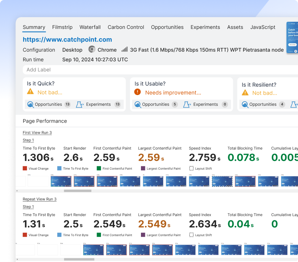Select the dashed layout shift filmstrip thumbnail
Screen dimensions: 298x262
click(222, 181)
